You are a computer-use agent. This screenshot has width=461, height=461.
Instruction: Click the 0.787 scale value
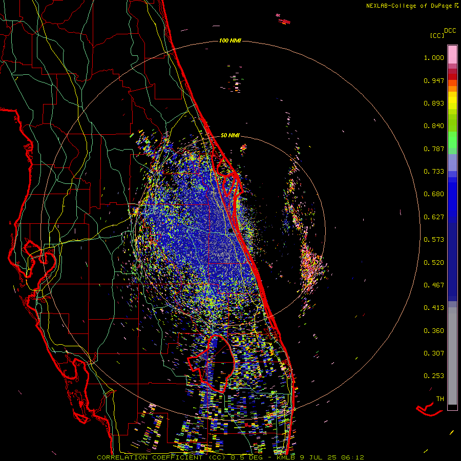point(434,149)
